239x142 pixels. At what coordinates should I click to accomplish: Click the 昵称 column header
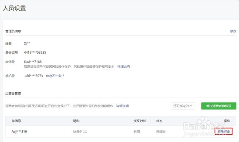(x=76, y=121)
